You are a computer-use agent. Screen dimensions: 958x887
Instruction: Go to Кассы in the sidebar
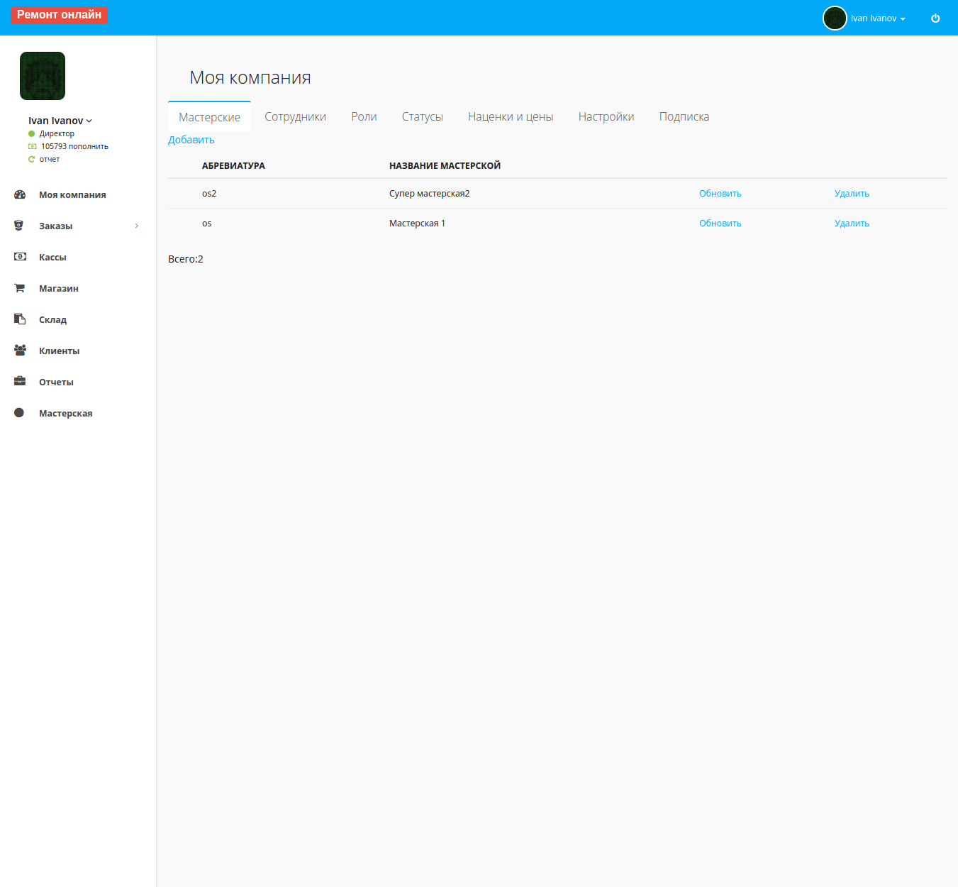[x=52, y=257]
